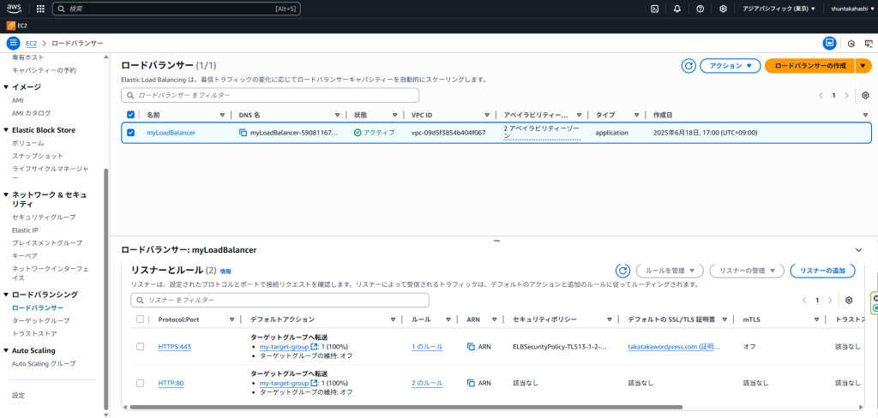Refresh the listeners and rules list
878x418 pixels.
tap(622, 271)
